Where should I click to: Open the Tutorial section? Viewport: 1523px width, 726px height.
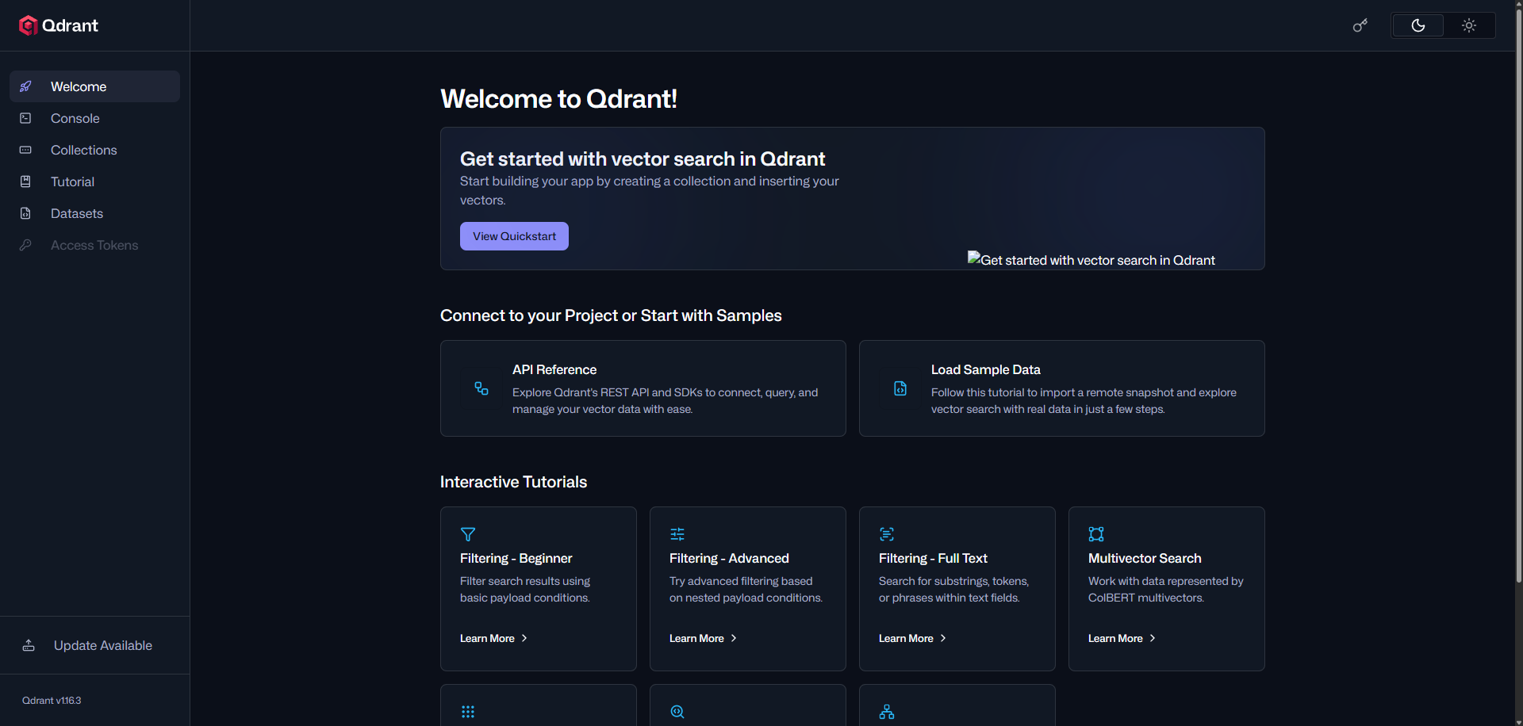(94, 181)
